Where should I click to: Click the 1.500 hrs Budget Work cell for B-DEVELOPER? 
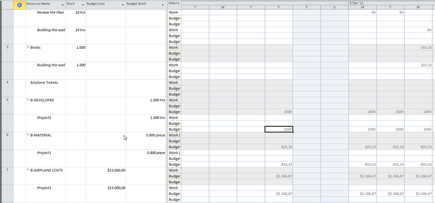pos(154,100)
